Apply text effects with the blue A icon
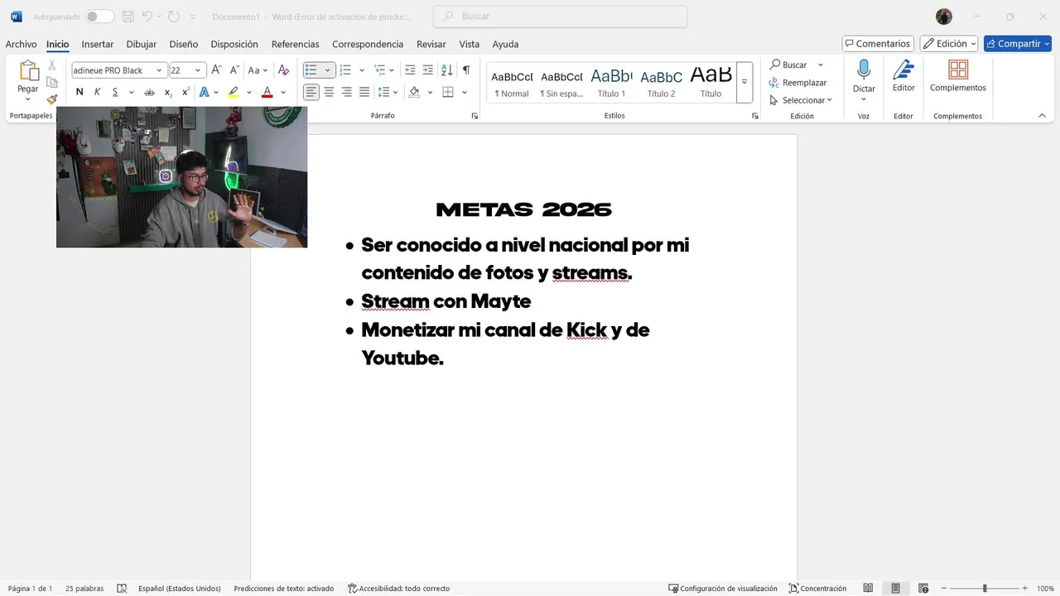Image resolution: width=1060 pixels, height=596 pixels. click(204, 92)
